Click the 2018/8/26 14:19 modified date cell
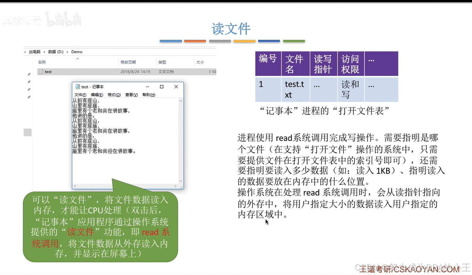The width and height of the screenshot is (472, 275). click(x=135, y=72)
